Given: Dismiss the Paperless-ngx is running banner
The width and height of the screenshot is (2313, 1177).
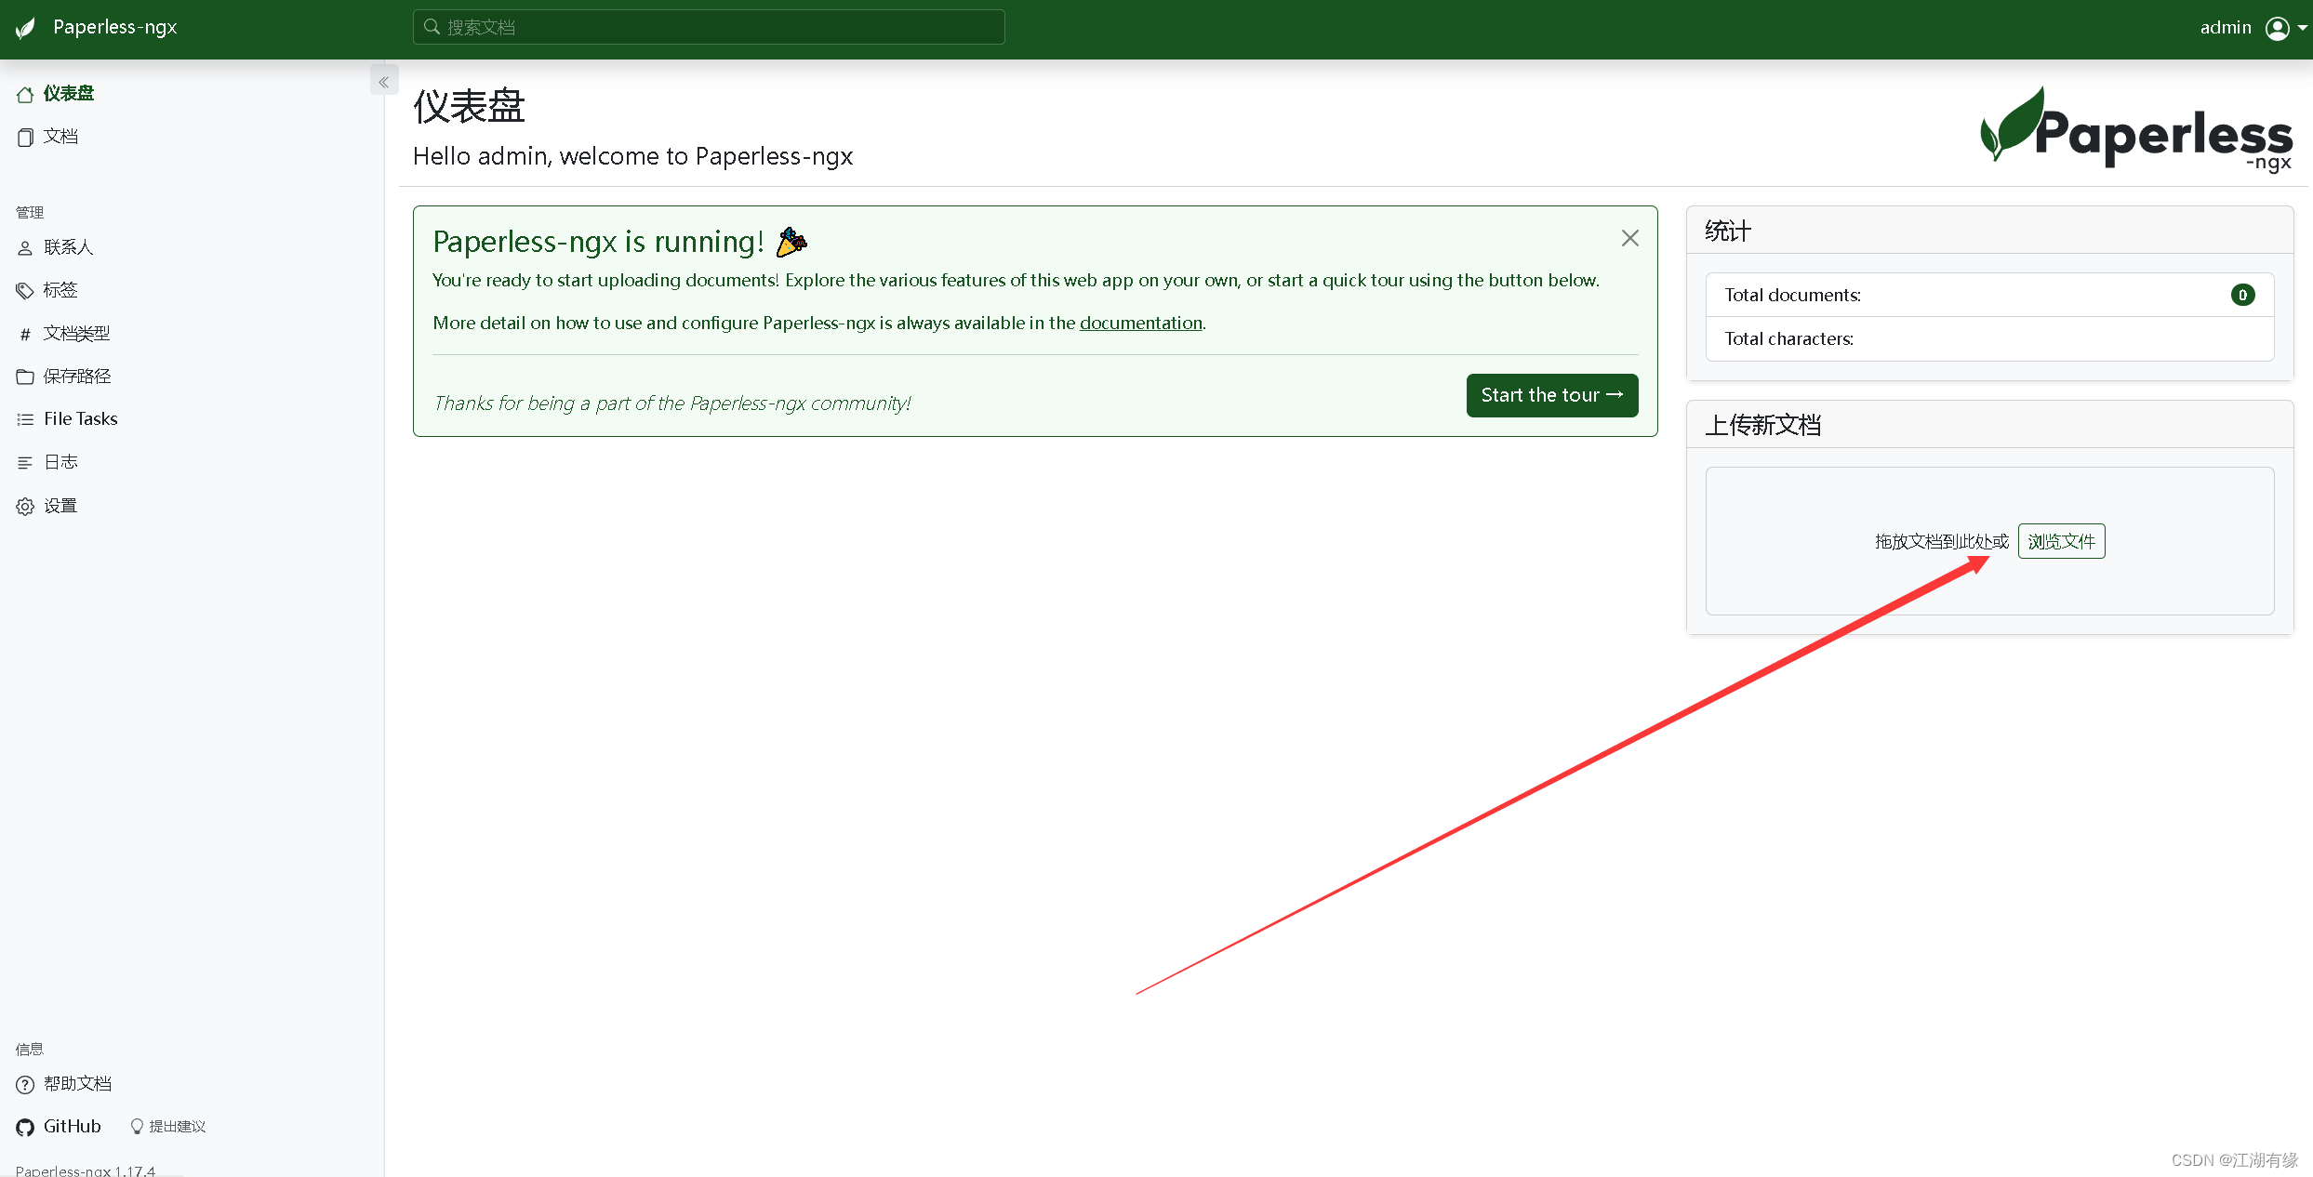Looking at the screenshot, I should (x=1629, y=238).
